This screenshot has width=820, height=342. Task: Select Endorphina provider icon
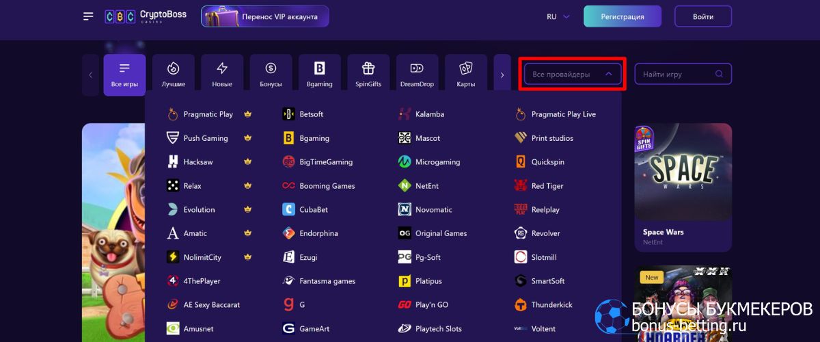tap(288, 233)
